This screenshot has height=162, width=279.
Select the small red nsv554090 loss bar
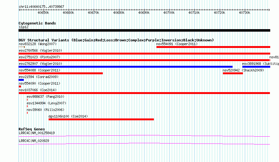pyautogui.click(x=20, y=86)
